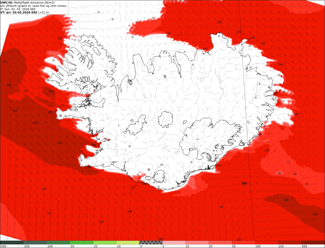Click the '258' value on the south coast
325x248 pixels.
[144, 184]
